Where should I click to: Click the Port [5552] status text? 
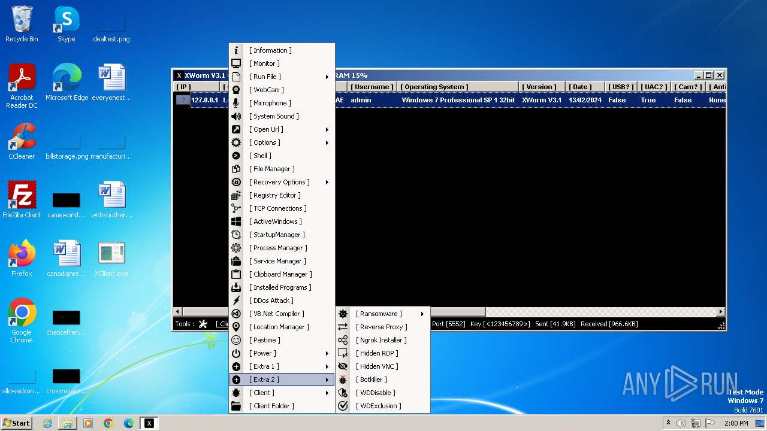coord(449,324)
